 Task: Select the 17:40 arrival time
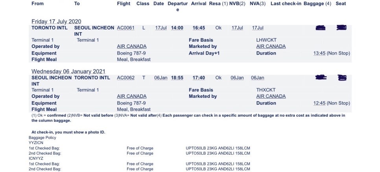199,78
